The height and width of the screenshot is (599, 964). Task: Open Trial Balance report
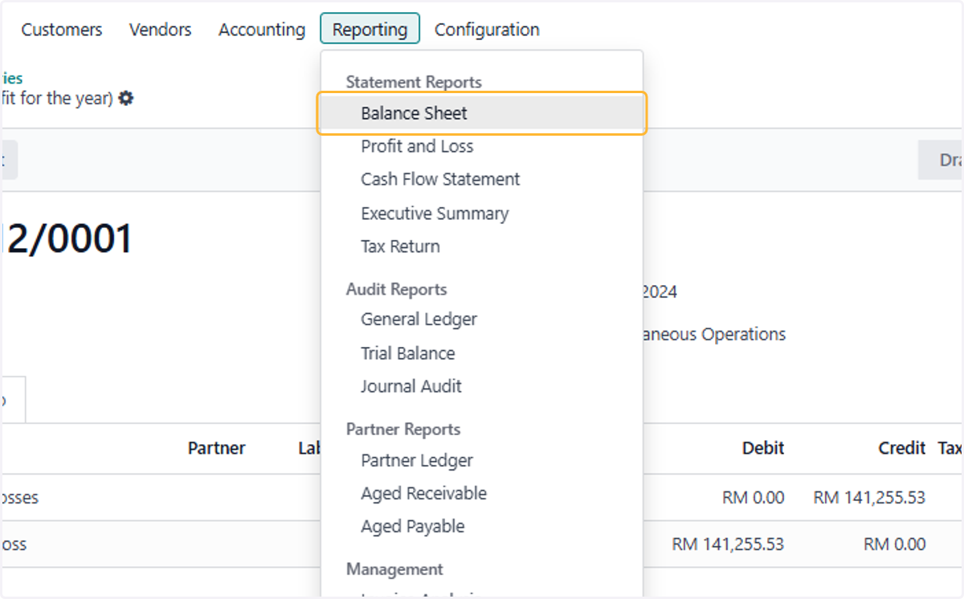coord(407,353)
